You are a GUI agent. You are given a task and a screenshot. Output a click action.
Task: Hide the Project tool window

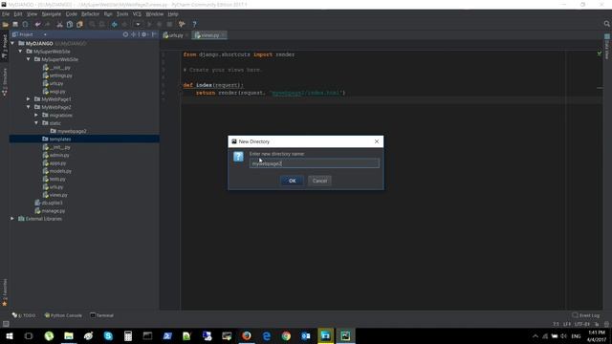coord(154,34)
